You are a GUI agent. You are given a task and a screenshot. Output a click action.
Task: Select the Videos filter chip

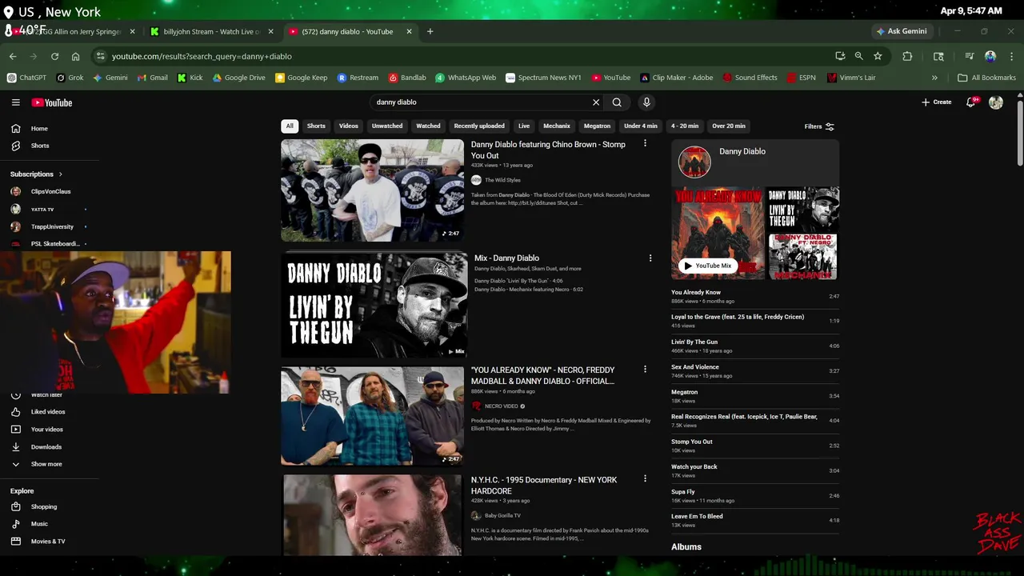point(348,126)
